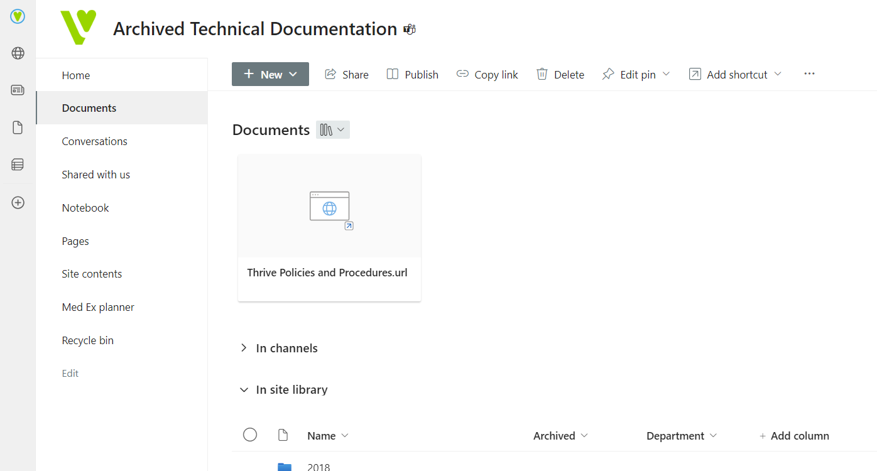The height and width of the screenshot is (471, 877).
Task: Open the lists icon in the left rail
Action: click(18, 165)
